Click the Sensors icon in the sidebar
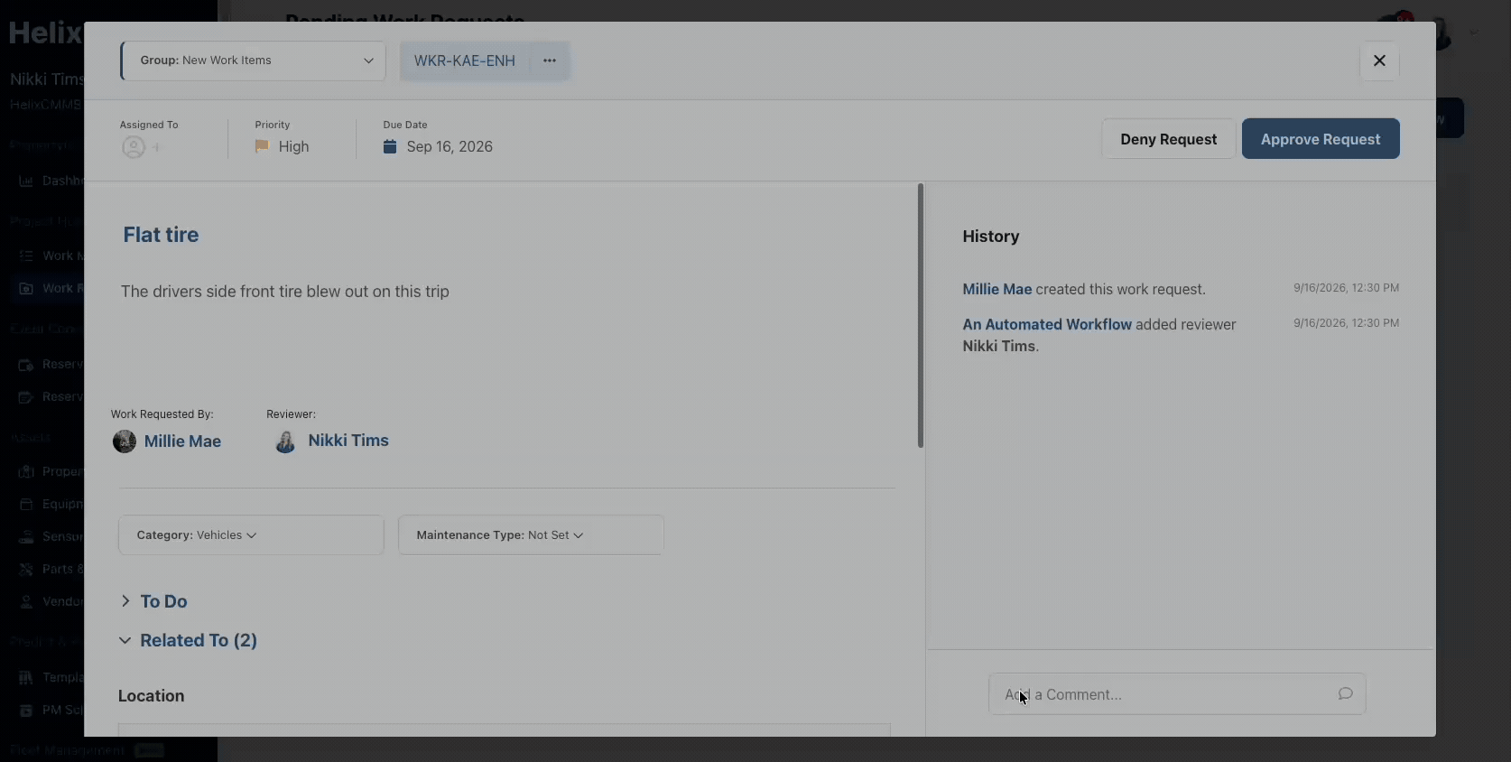 [x=26, y=536]
